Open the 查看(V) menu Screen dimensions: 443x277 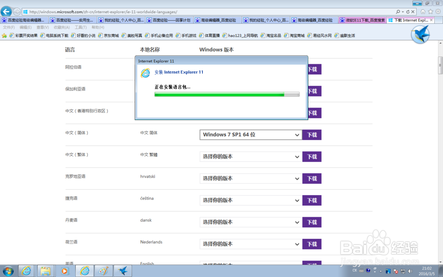(43, 27)
